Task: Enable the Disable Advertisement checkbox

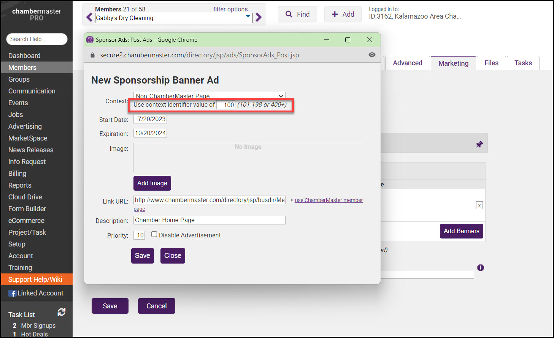Action: (154, 234)
